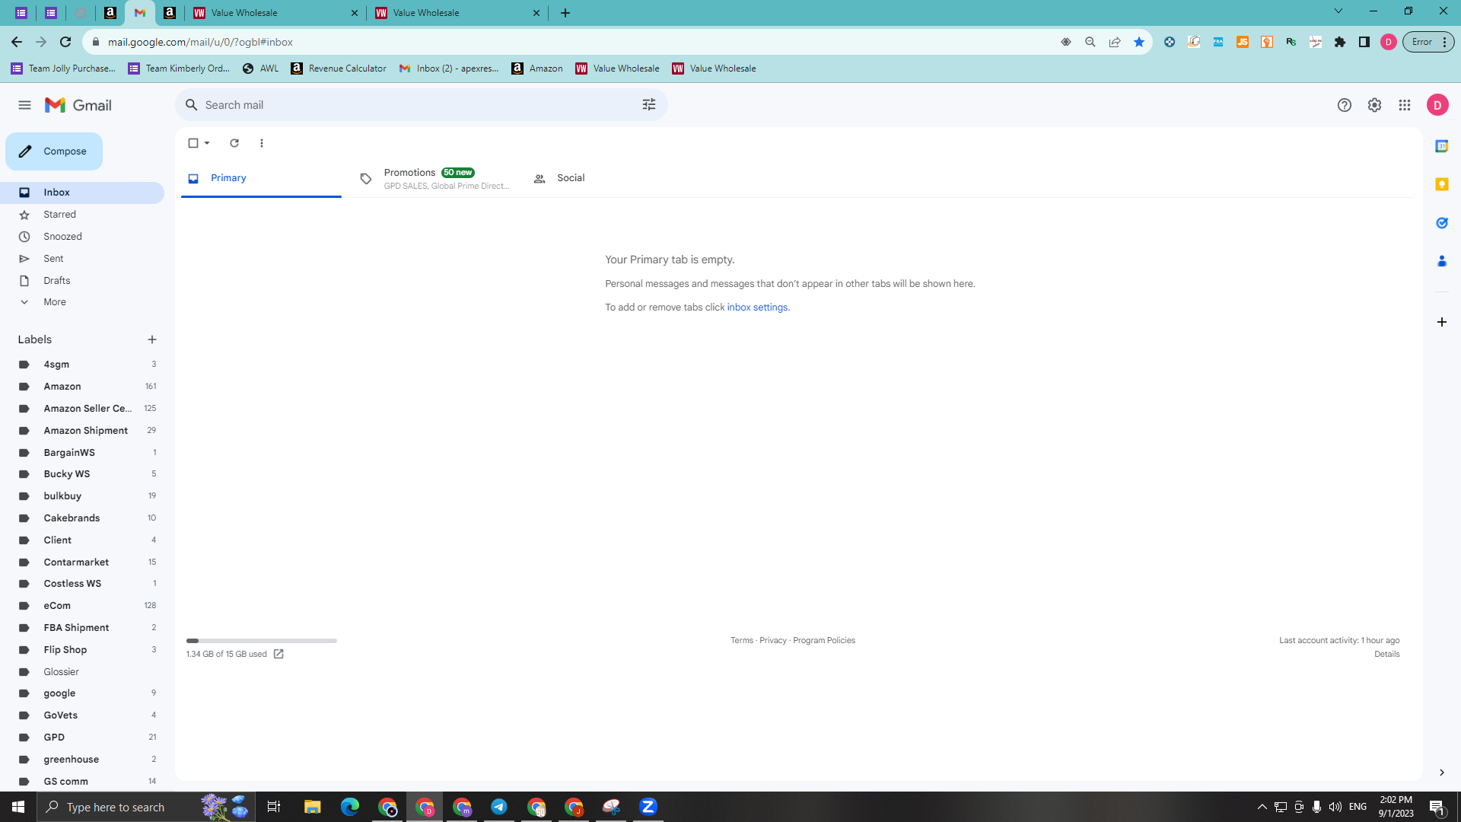Open the tab search dropdown in Chrome
This screenshot has width=1461, height=822.
click(x=1338, y=11)
